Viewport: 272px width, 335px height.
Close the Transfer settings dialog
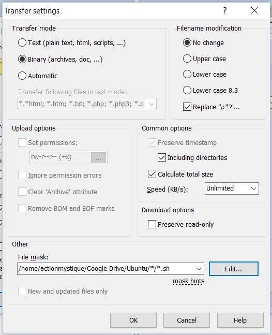click(x=254, y=10)
